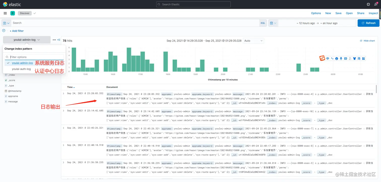Select the message field
Image resolution: width=381 pixels, height=182 pixels.
click(x=13, y=101)
